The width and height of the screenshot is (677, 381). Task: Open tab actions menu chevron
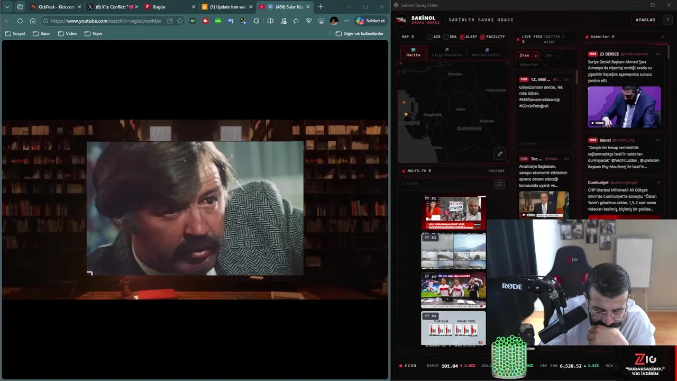tap(7, 7)
